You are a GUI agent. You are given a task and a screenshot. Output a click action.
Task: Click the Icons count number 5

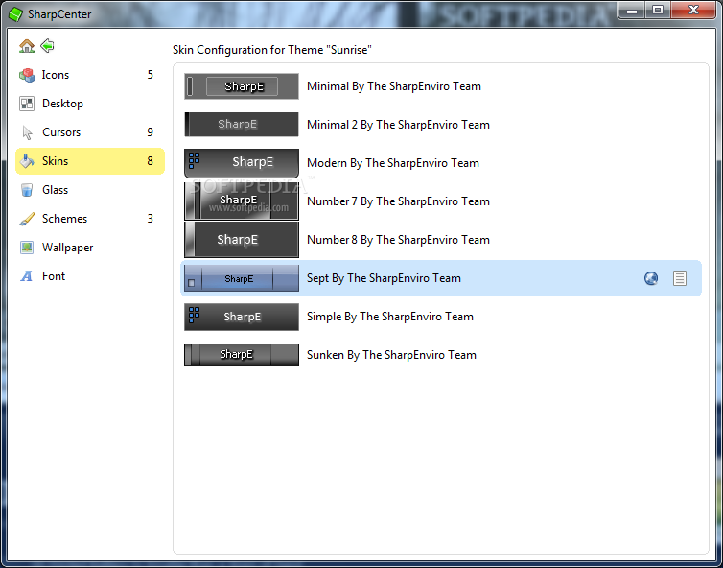[x=150, y=75]
